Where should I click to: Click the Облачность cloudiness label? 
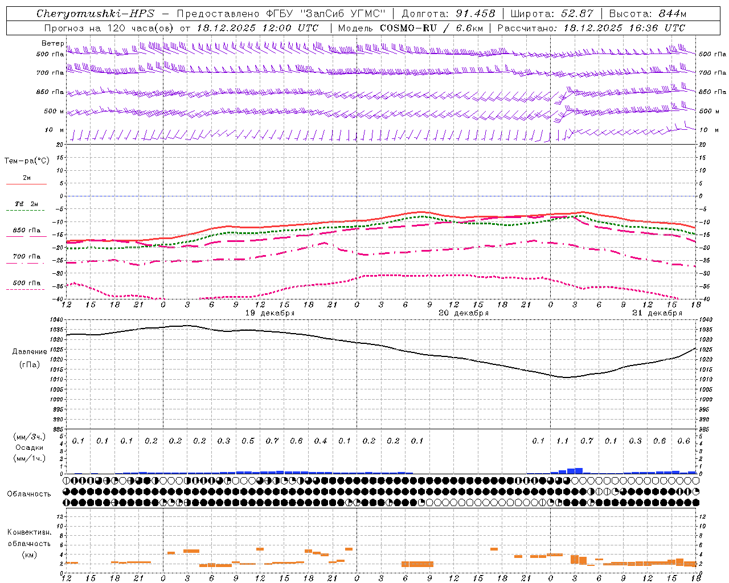pyautogui.click(x=29, y=494)
